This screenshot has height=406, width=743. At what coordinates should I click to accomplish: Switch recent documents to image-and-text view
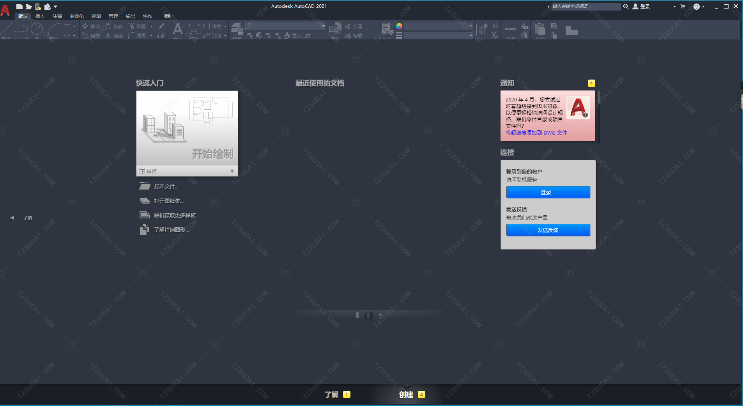click(369, 315)
